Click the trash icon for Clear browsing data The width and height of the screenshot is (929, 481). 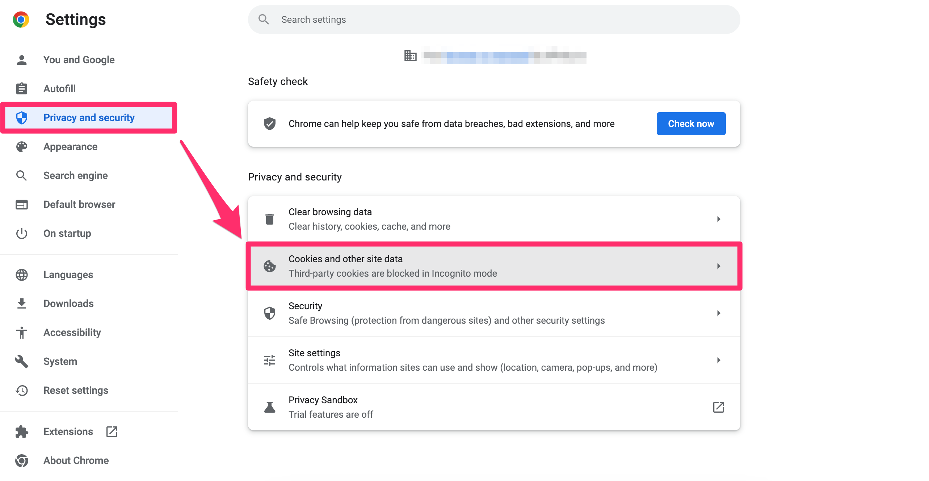[269, 218]
